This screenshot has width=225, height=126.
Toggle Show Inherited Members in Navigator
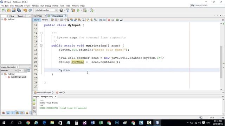point(4,113)
